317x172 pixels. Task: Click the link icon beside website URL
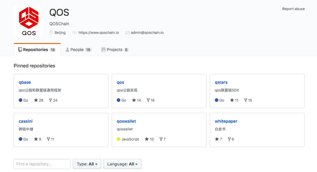coord(75,33)
